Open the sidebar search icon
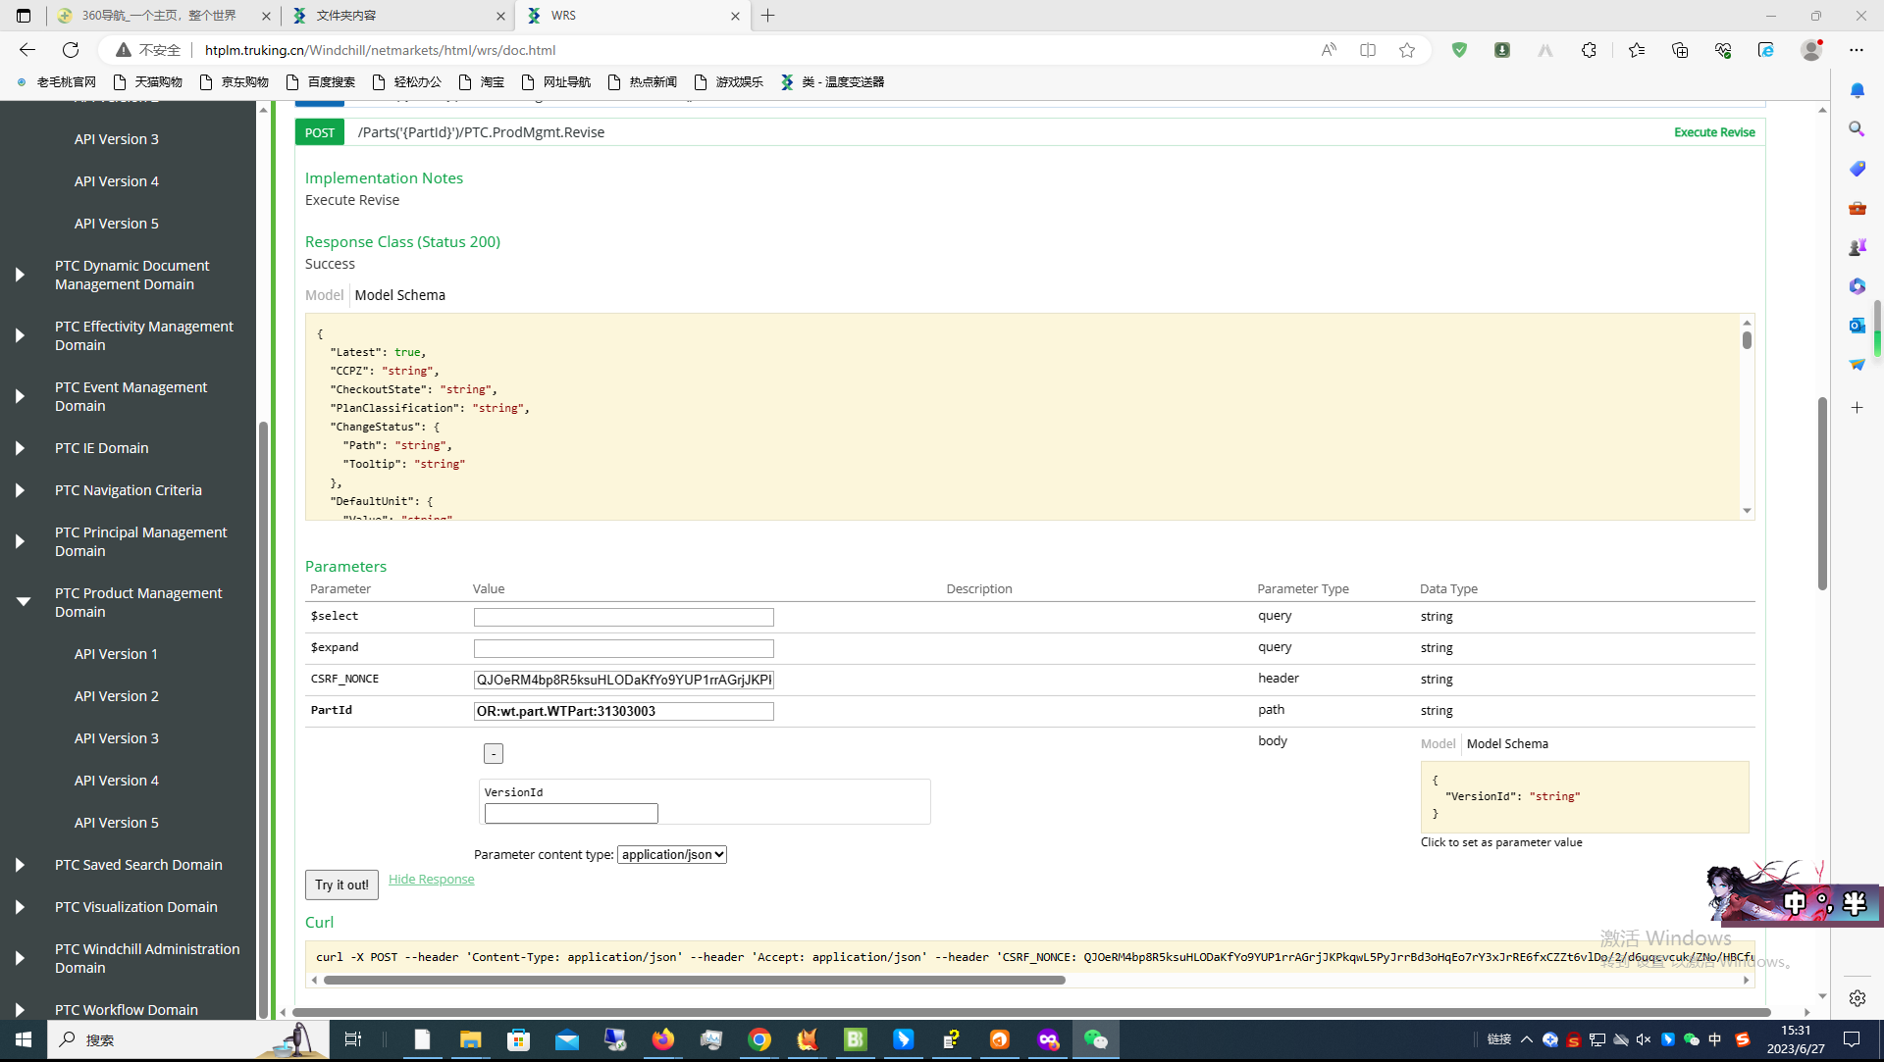1884x1062 pixels. [x=1858, y=129]
